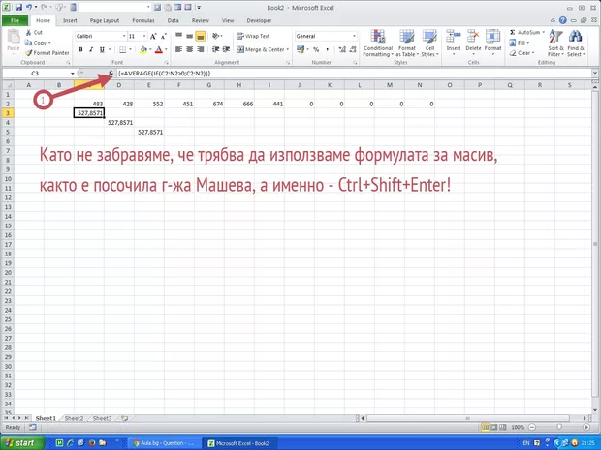Select Top Align icon
The width and height of the screenshot is (601, 450).
178,36
